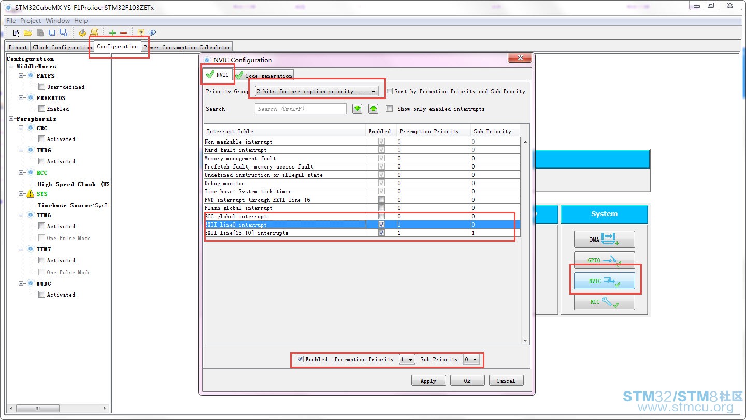The width and height of the screenshot is (746, 420).
Task: Collapse the SYS tree node
Action: pos(22,194)
